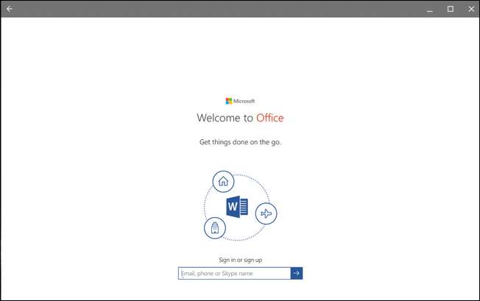Submit sign-in with the blue arrow button
480x301 pixels.
[297, 273]
